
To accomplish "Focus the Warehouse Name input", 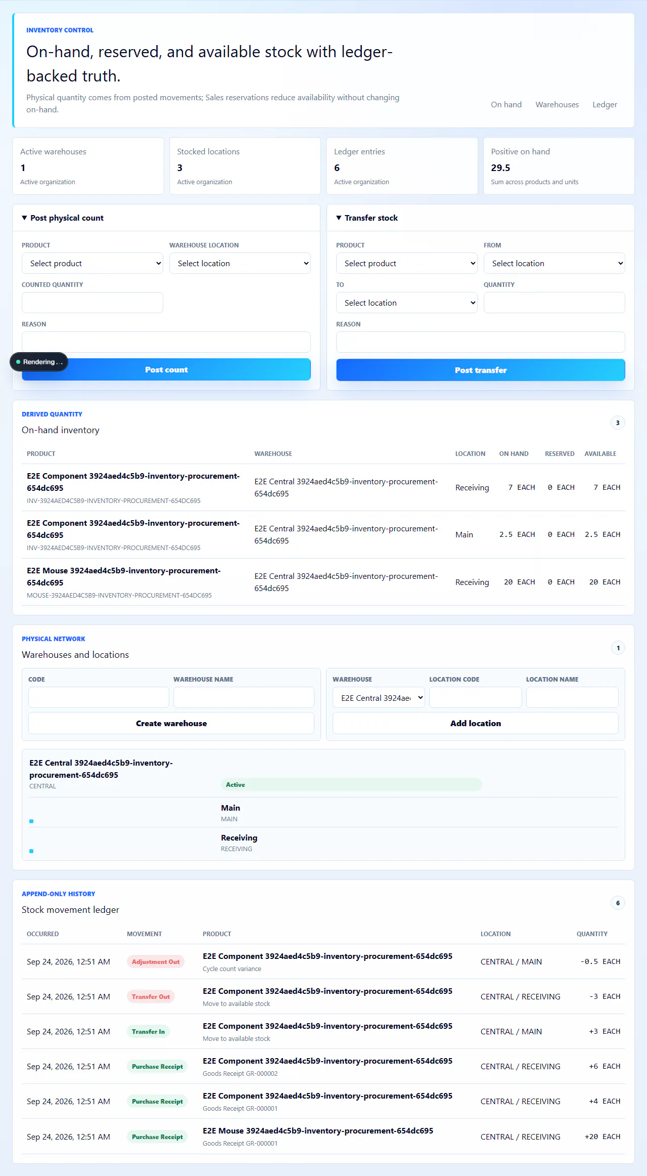I will click(244, 697).
